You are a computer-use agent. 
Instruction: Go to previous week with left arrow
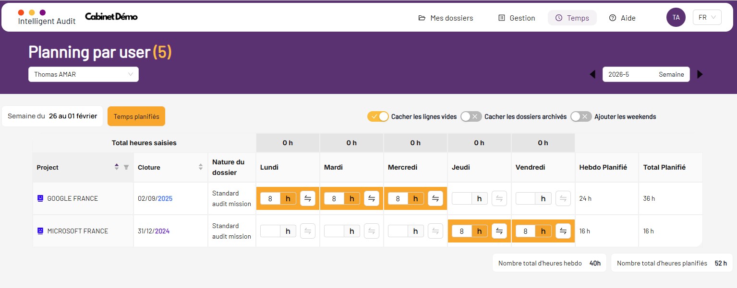[x=592, y=74]
